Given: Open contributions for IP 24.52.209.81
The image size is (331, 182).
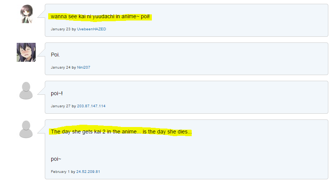Looking at the screenshot, I should [x=88, y=172].
